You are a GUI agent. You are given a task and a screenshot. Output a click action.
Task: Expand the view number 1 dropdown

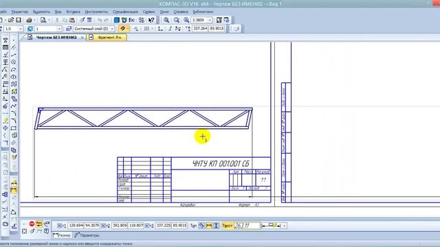(x=59, y=29)
